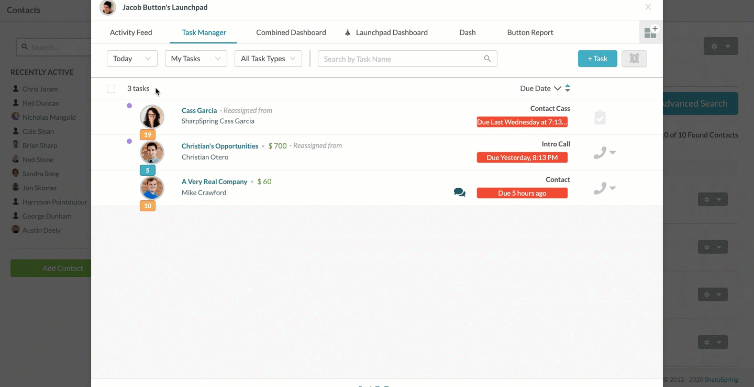The image size is (754, 387).
Task: Open the Today date filter dropdown
Action: point(132,59)
